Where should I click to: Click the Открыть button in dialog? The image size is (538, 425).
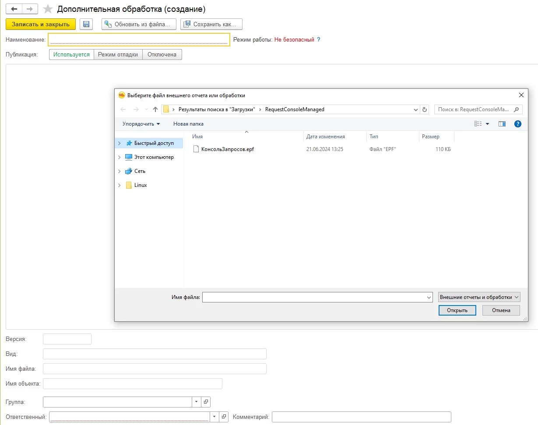[457, 310]
